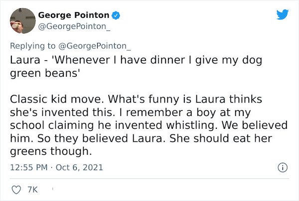
Task: Click 'she's invented this' text line
Action: point(61,112)
